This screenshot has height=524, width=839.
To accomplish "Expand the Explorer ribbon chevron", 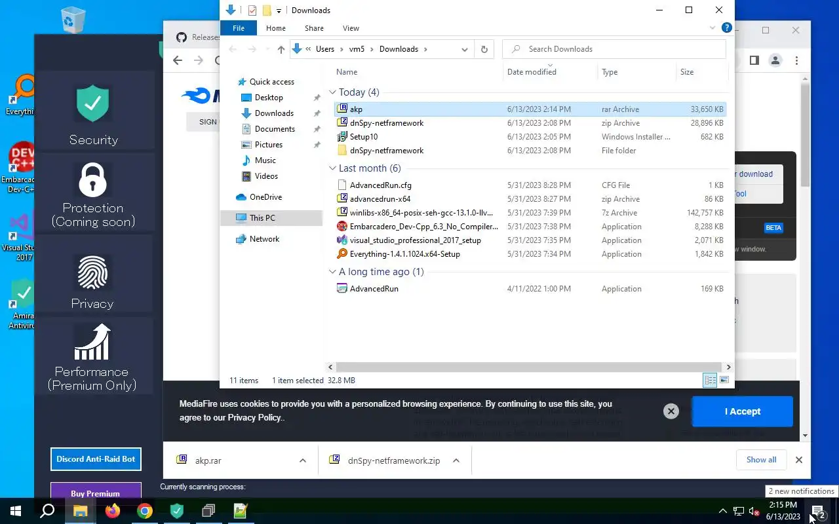I will [x=712, y=28].
